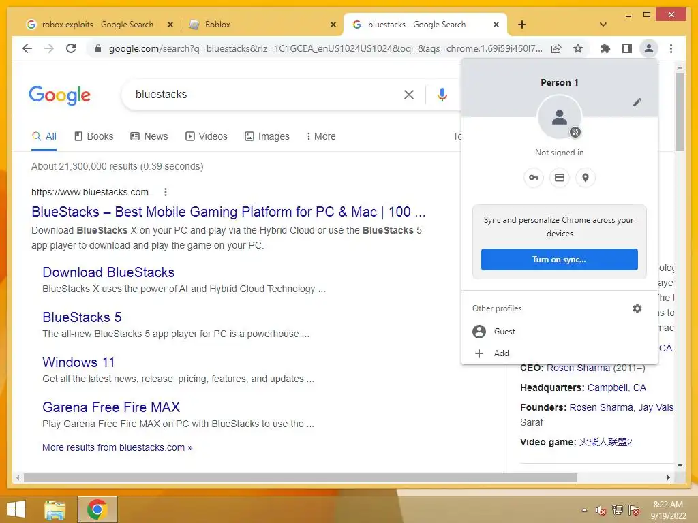The image size is (698, 523).
Task: Open Action Center flag icon
Action: click(634, 510)
